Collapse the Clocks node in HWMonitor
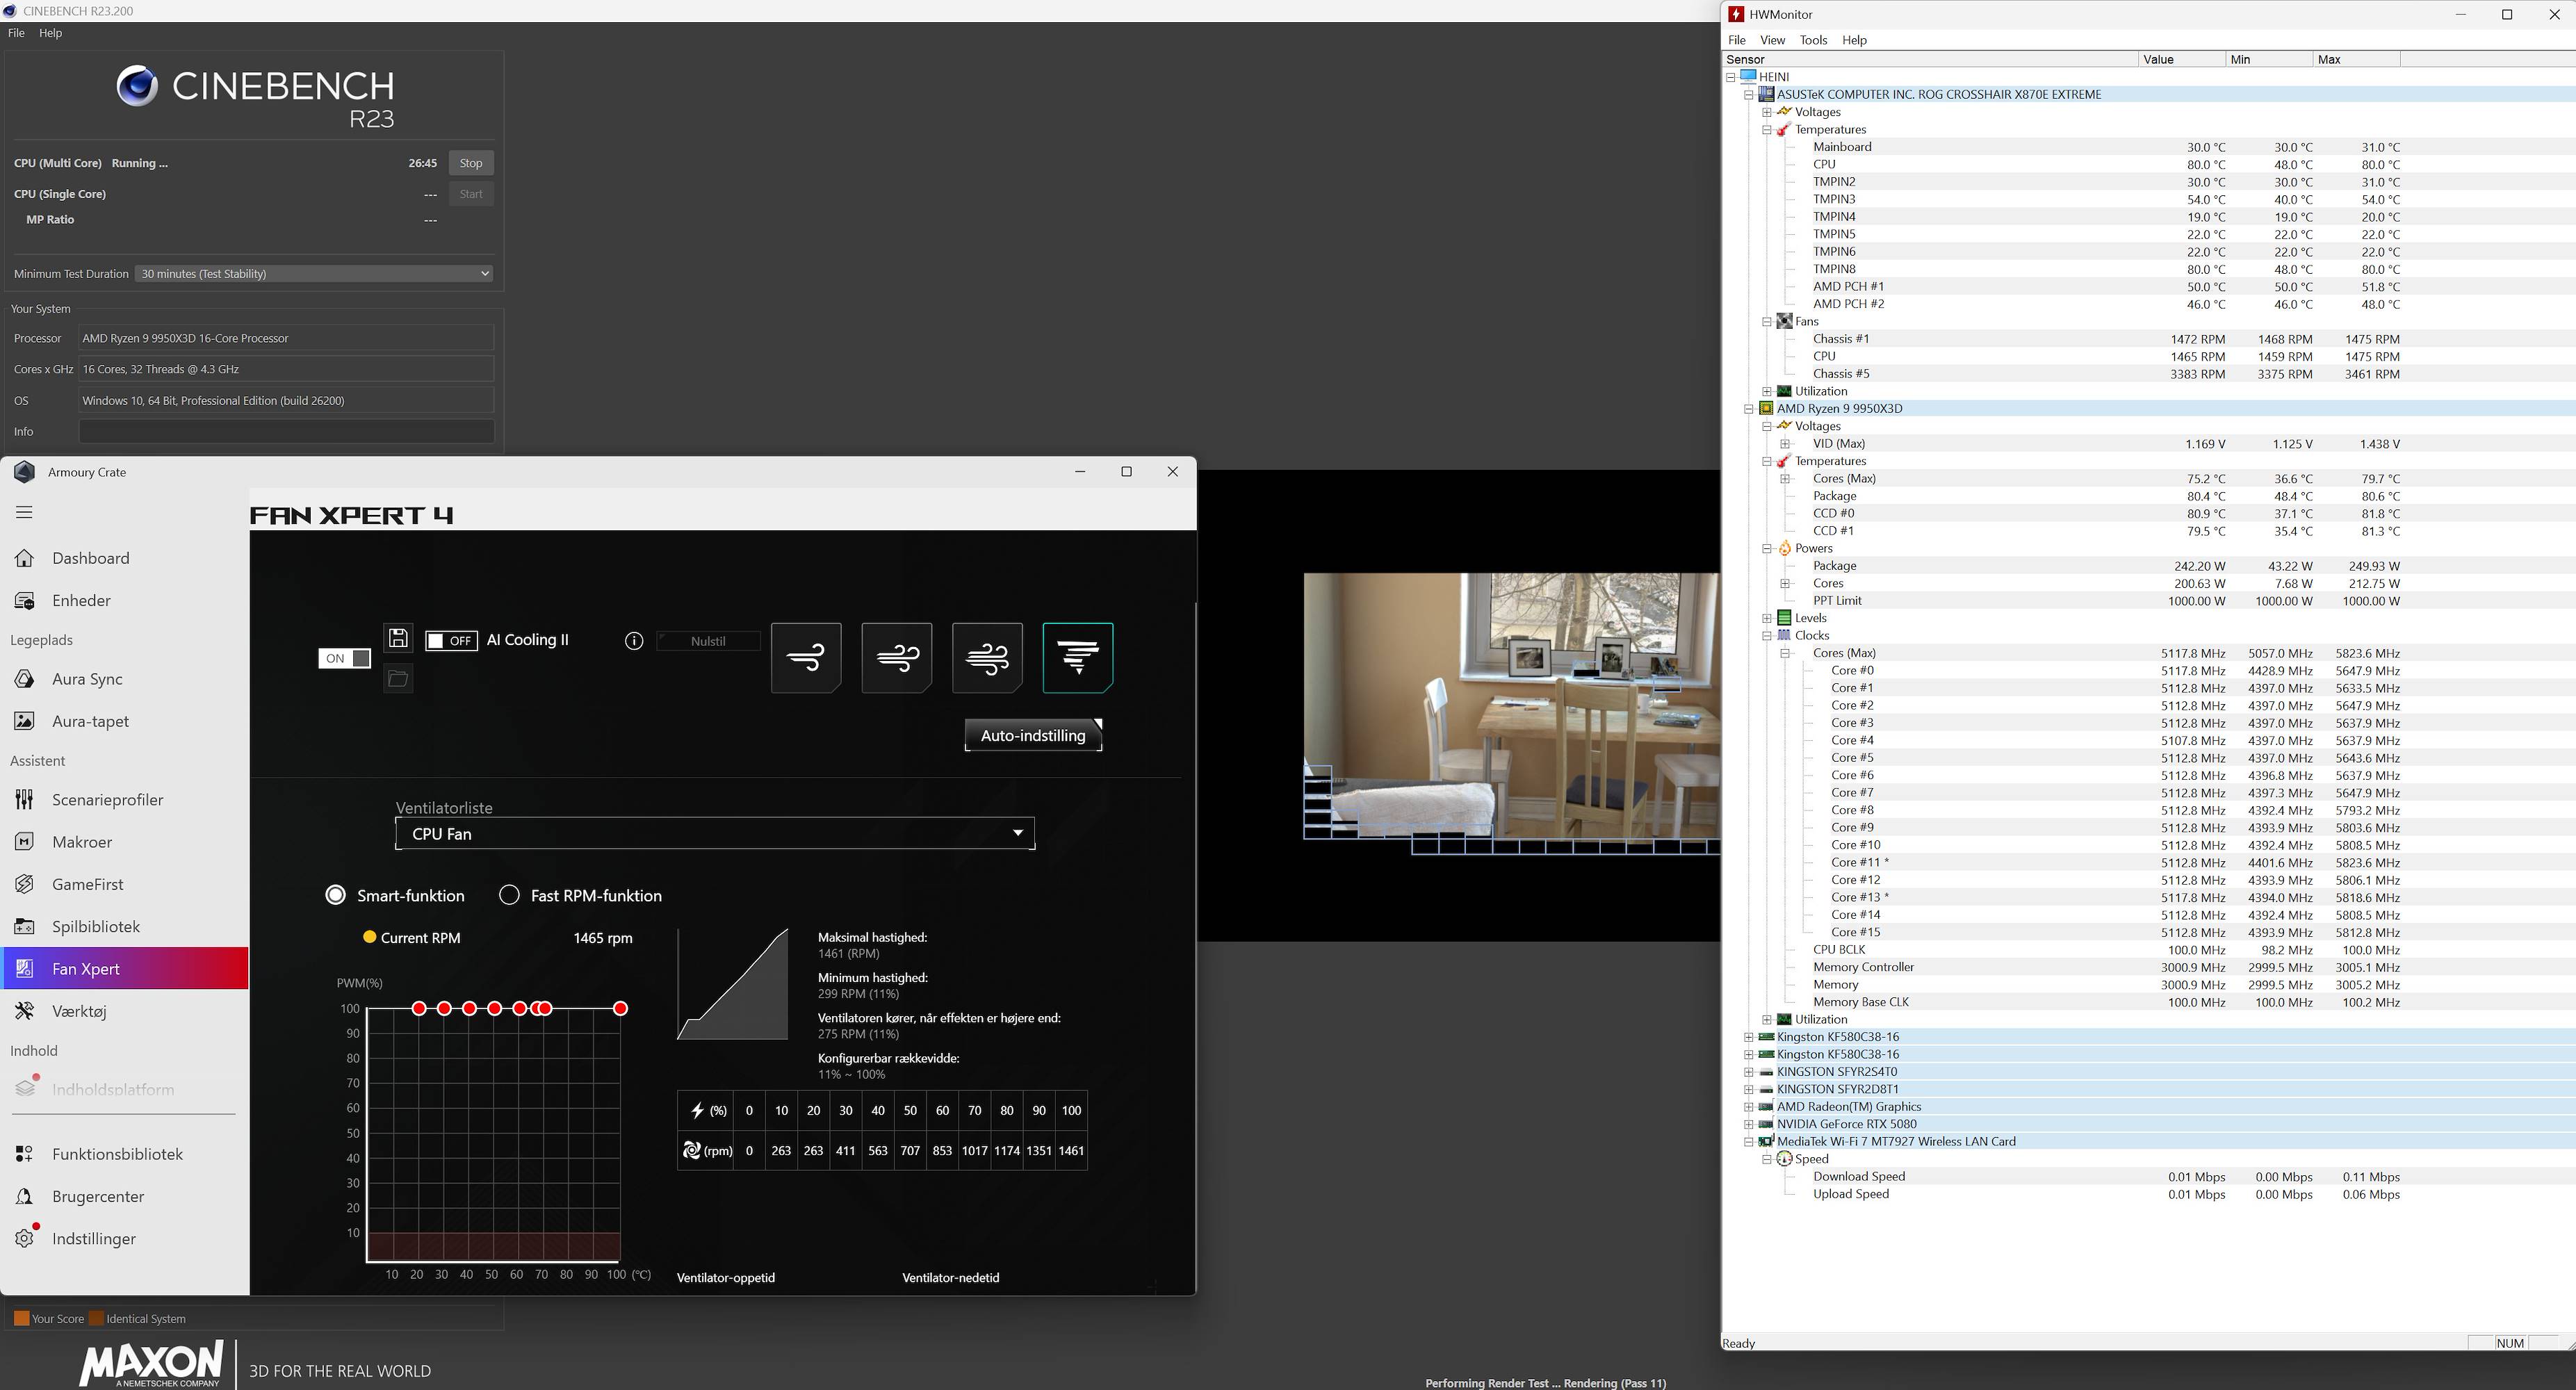The width and height of the screenshot is (2576, 1390). click(x=1767, y=636)
